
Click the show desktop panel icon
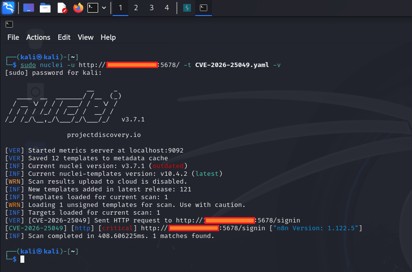coord(29,8)
